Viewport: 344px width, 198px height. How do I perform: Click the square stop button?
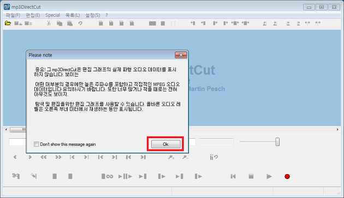coord(251,176)
